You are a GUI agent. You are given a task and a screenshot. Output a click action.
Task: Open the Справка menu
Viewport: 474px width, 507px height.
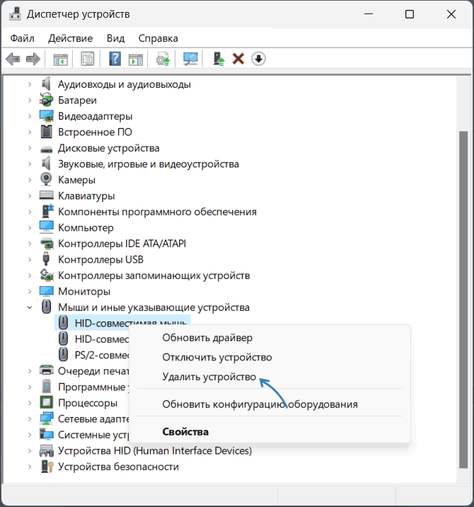[158, 38]
